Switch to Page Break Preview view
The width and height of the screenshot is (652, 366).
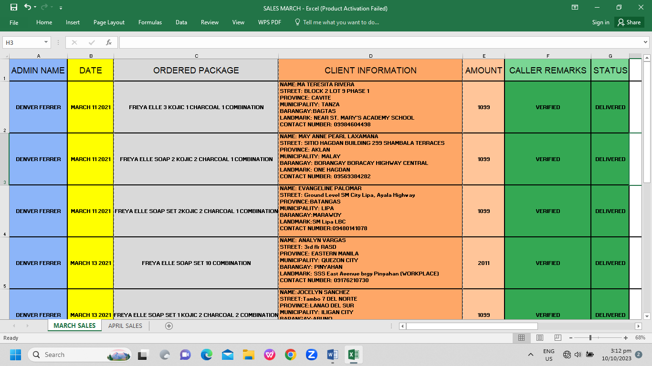557,337
